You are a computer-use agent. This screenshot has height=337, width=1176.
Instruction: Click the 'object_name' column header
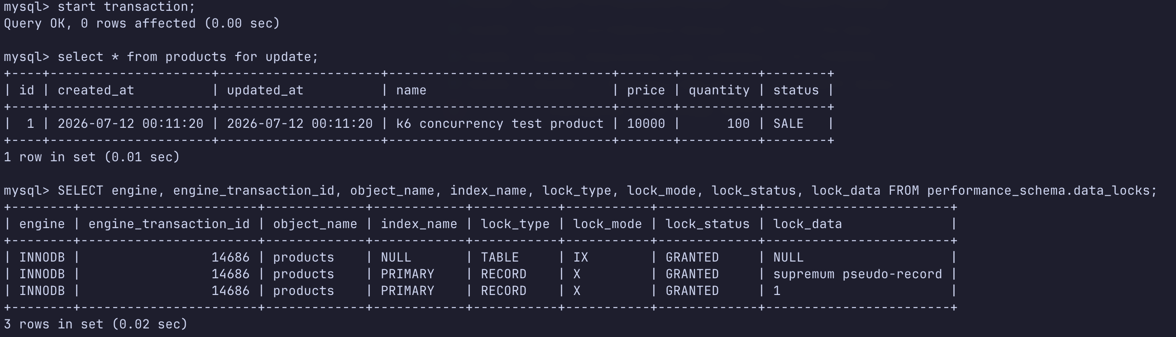pos(315,224)
